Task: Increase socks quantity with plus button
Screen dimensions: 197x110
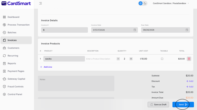Action: point(131,59)
